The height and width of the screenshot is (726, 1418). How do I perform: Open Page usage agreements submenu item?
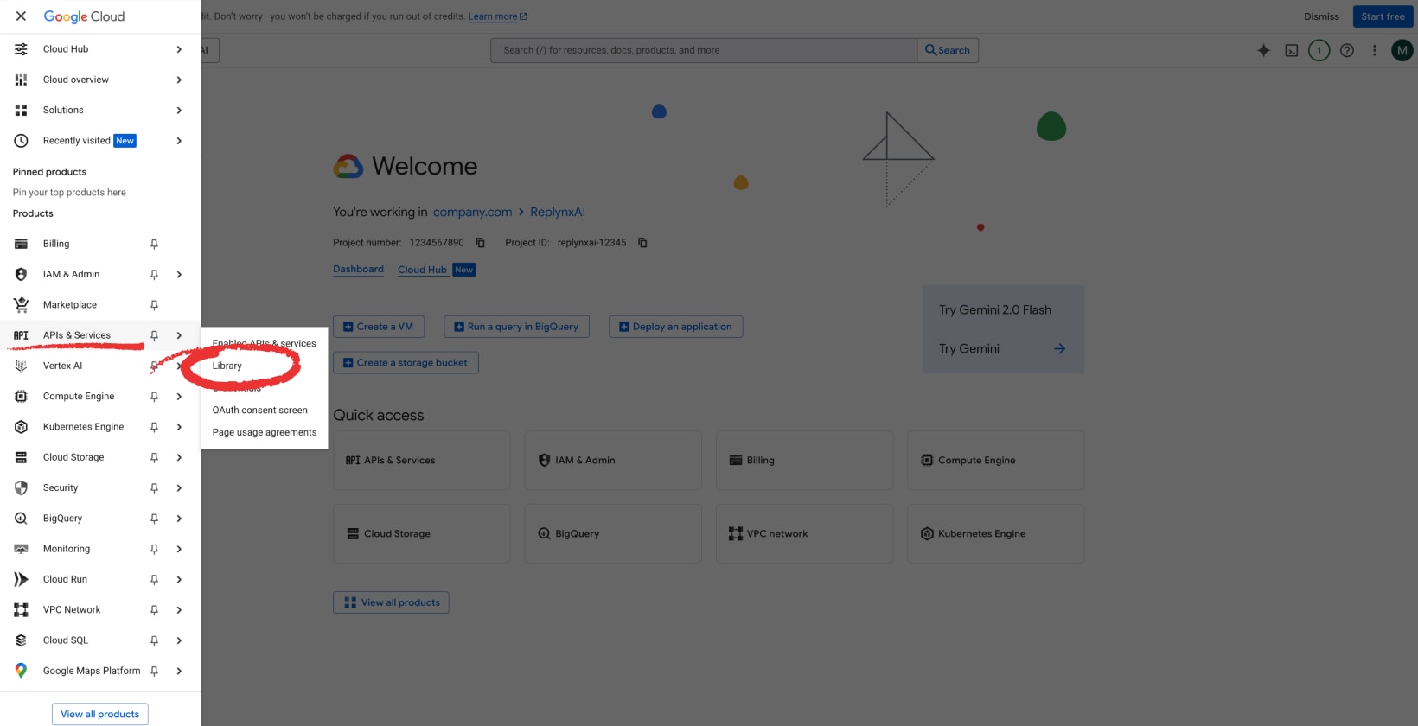[x=265, y=433]
